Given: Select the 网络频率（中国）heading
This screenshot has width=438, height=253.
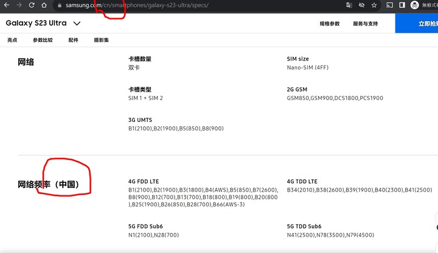Looking at the screenshot, I should pyautogui.click(x=48, y=184).
